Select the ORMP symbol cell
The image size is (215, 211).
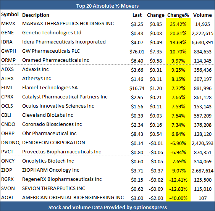coord(8,60)
